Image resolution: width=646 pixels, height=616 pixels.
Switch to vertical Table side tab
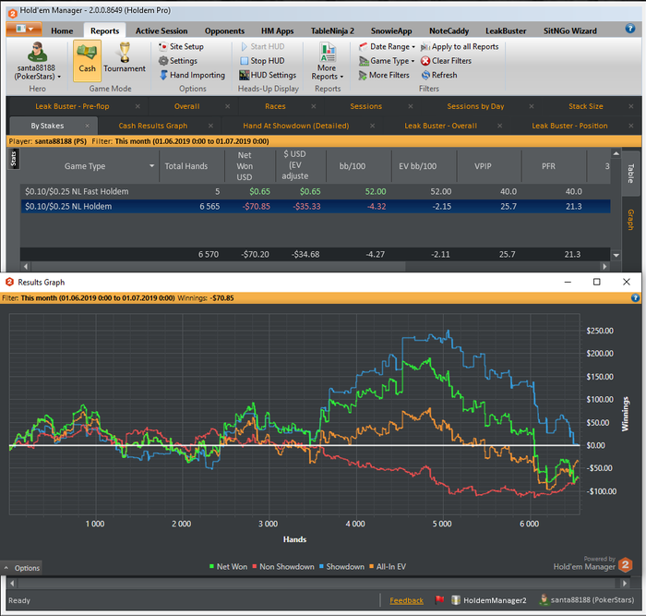[630, 174]
